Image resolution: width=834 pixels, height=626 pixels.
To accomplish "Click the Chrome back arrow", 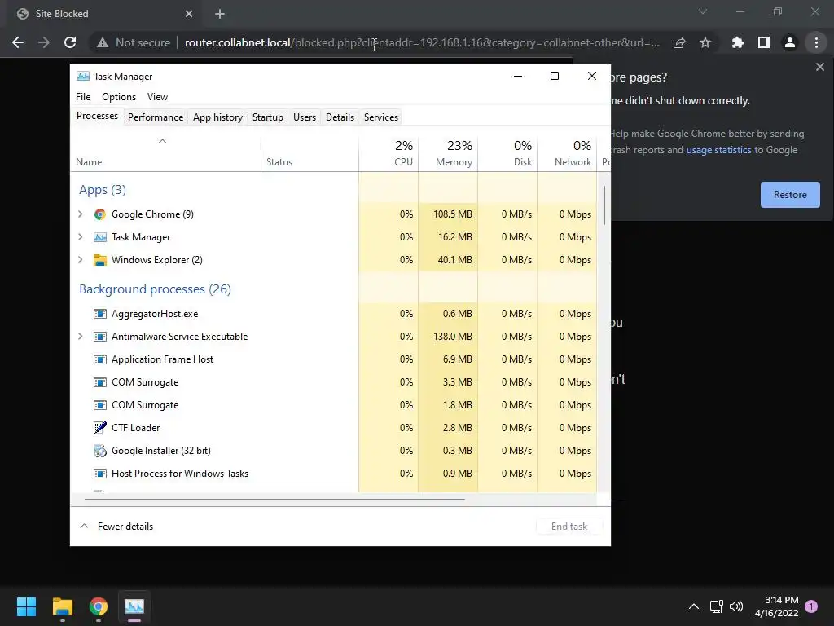I will point(18,42).
